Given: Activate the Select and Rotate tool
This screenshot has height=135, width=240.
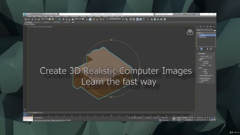Looking at the screenshot, I should [x=66, y=19].
